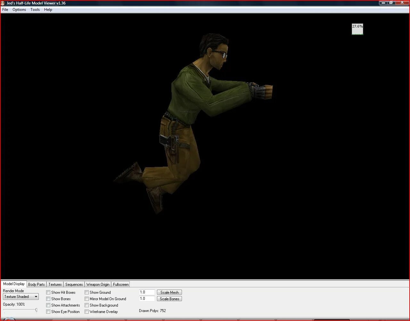Click the Half-Life Model Viewer app icon
410x321 pixels.
click(3, 3)
